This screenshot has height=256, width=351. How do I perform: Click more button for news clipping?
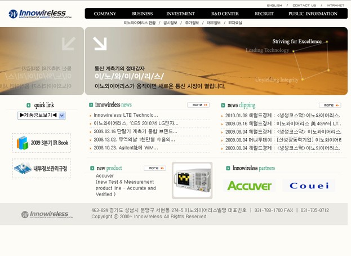[330, 105]
